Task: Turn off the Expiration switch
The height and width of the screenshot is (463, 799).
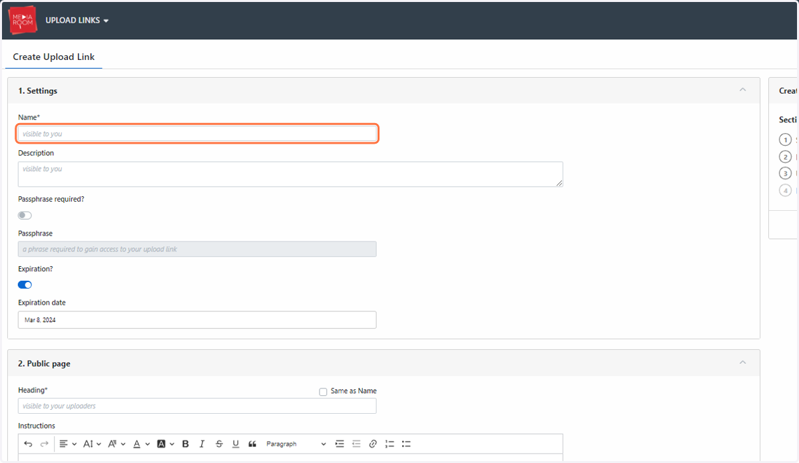Action: point(25,285)
